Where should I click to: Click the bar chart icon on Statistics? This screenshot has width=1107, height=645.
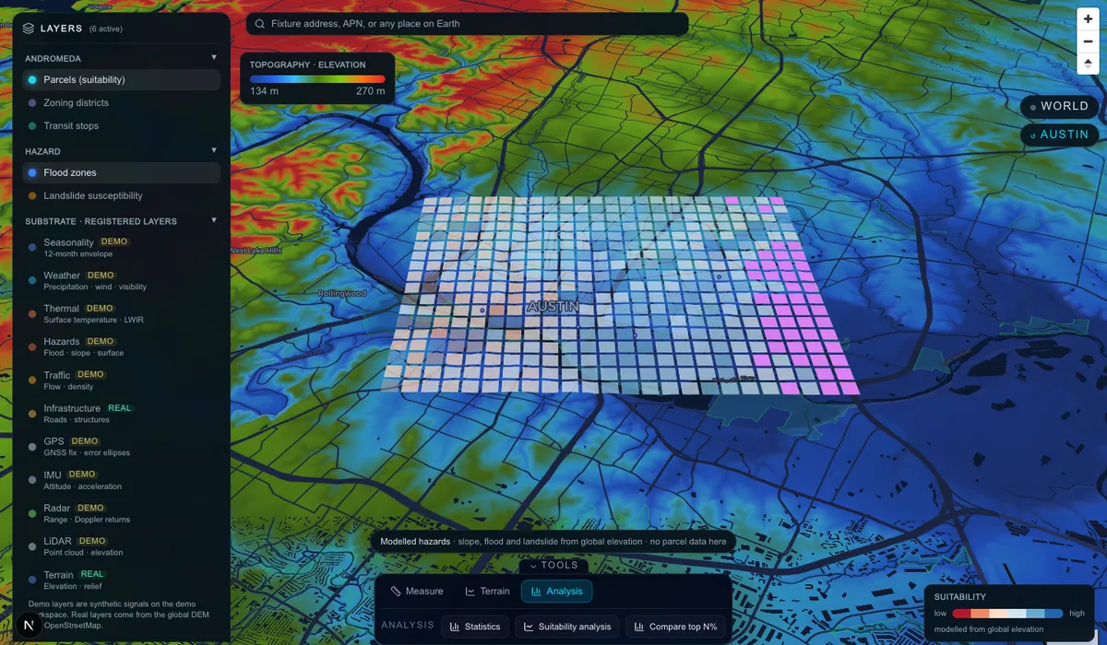point(455,627)
